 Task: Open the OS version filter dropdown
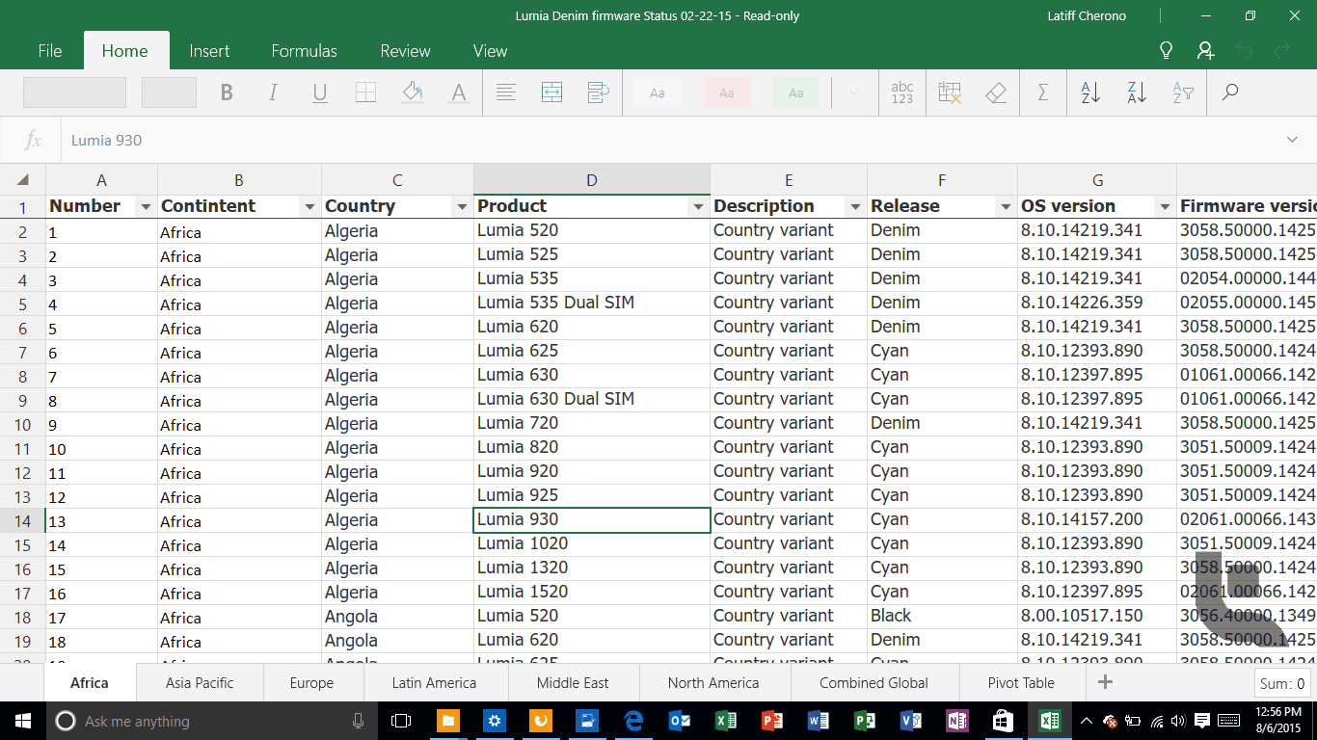(x=1165, y=207)
